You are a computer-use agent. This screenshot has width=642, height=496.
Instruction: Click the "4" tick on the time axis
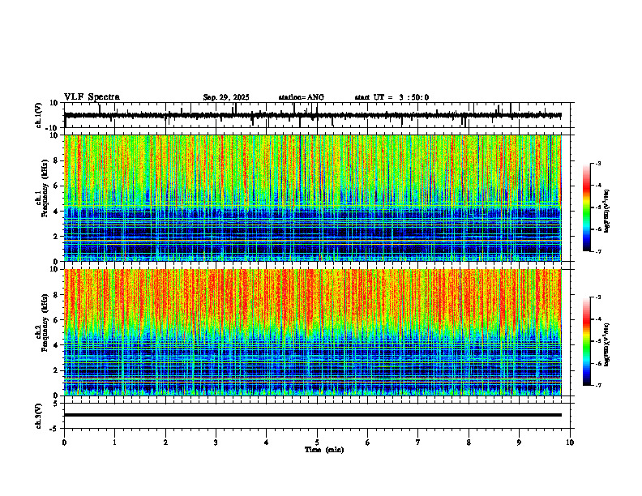coord(267,443)
